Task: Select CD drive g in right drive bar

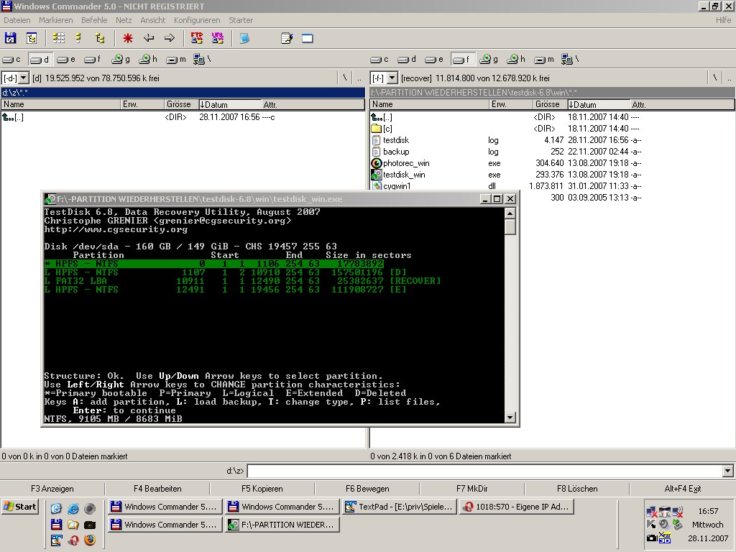Action: [489, 59]
